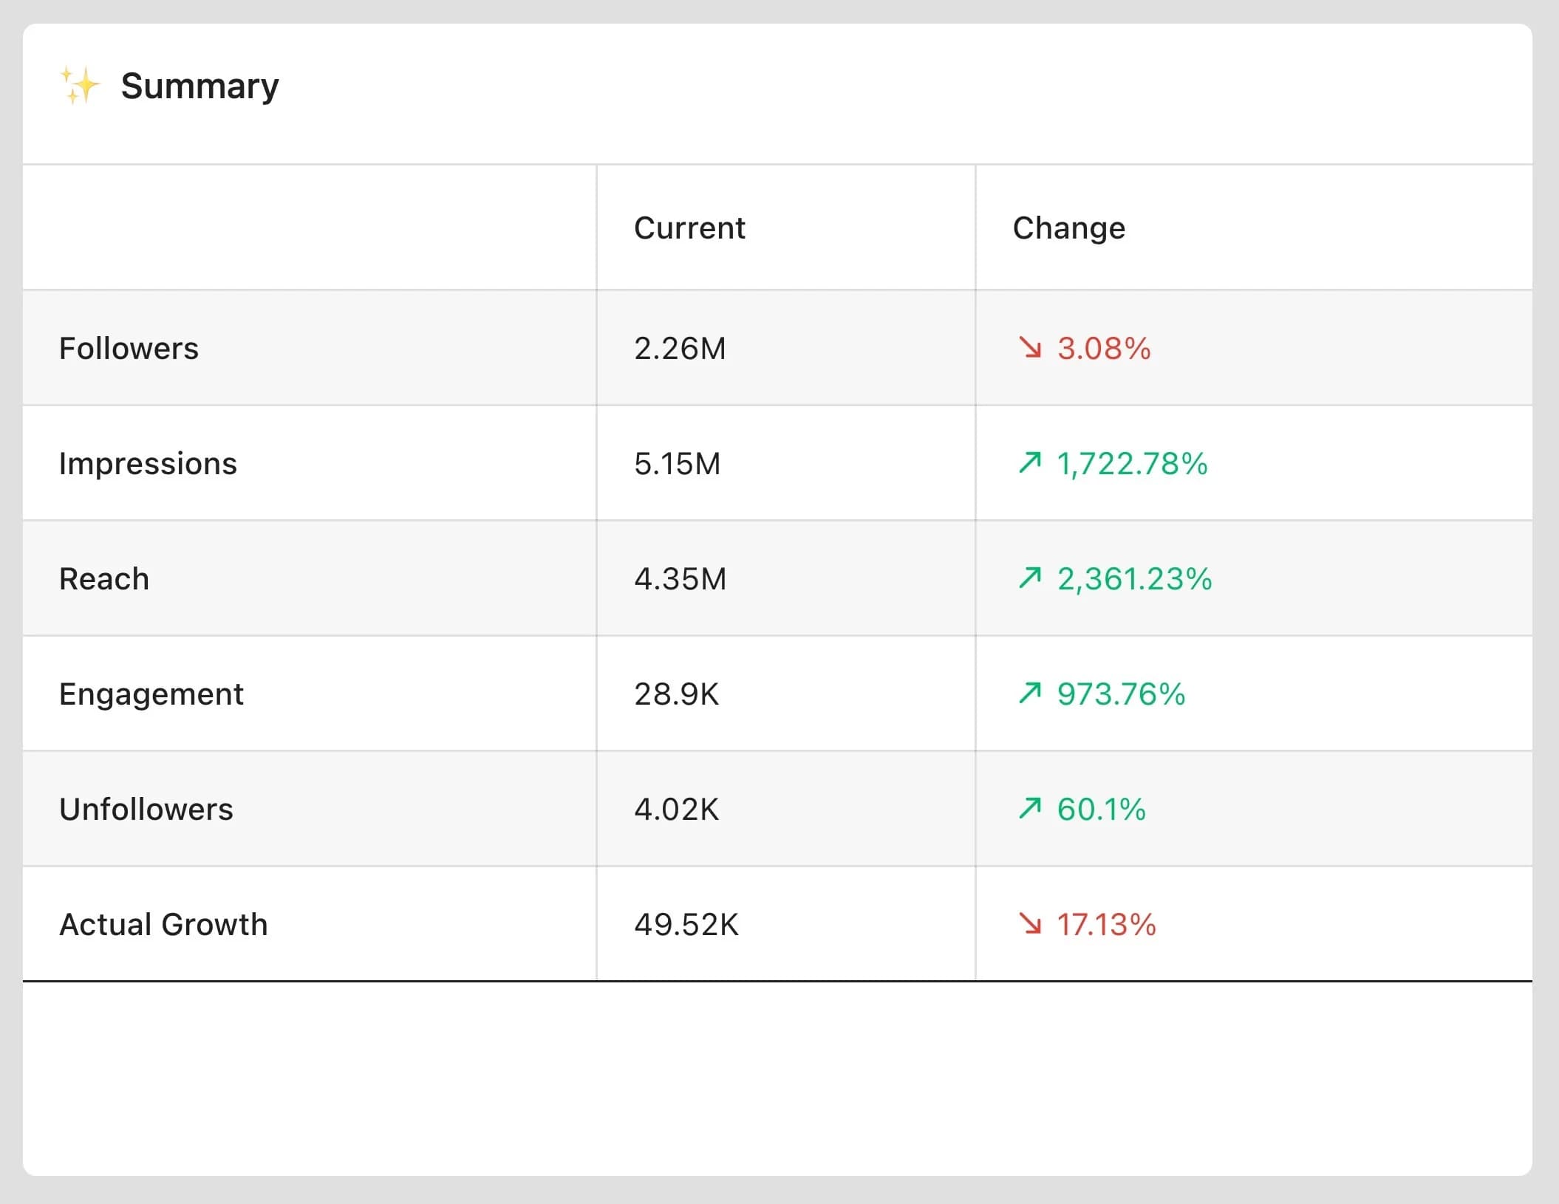The image size is (1559, 1204).
Task: Click the green up arrow for Impressions
Action: point(1029,463)
